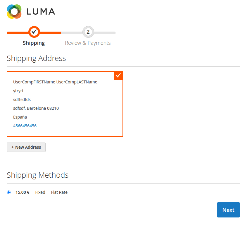This screenshot has width=245, height=228.
Task: Switch to the Review & Payments step
Action: [88, 43]
